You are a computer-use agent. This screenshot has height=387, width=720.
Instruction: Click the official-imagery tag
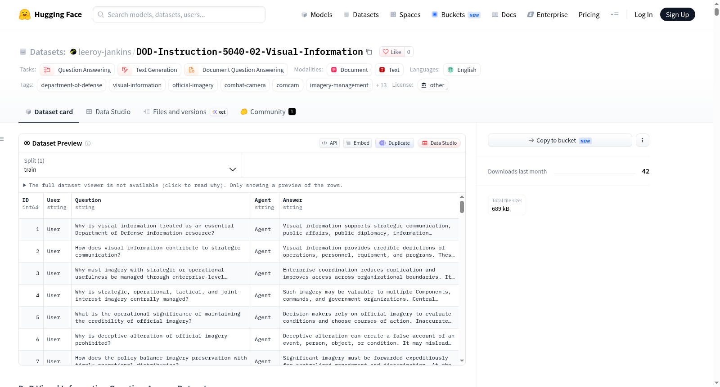pyautogui.click(x=193, y=85)
